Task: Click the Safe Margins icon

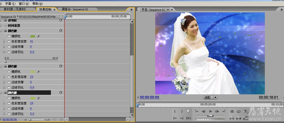Action: (239, 111)
